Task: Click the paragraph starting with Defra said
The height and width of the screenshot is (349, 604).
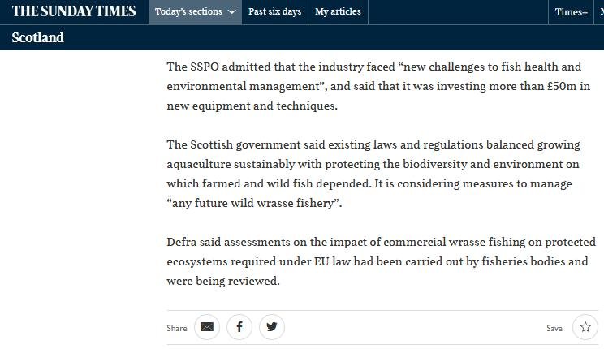Action: 381,261
